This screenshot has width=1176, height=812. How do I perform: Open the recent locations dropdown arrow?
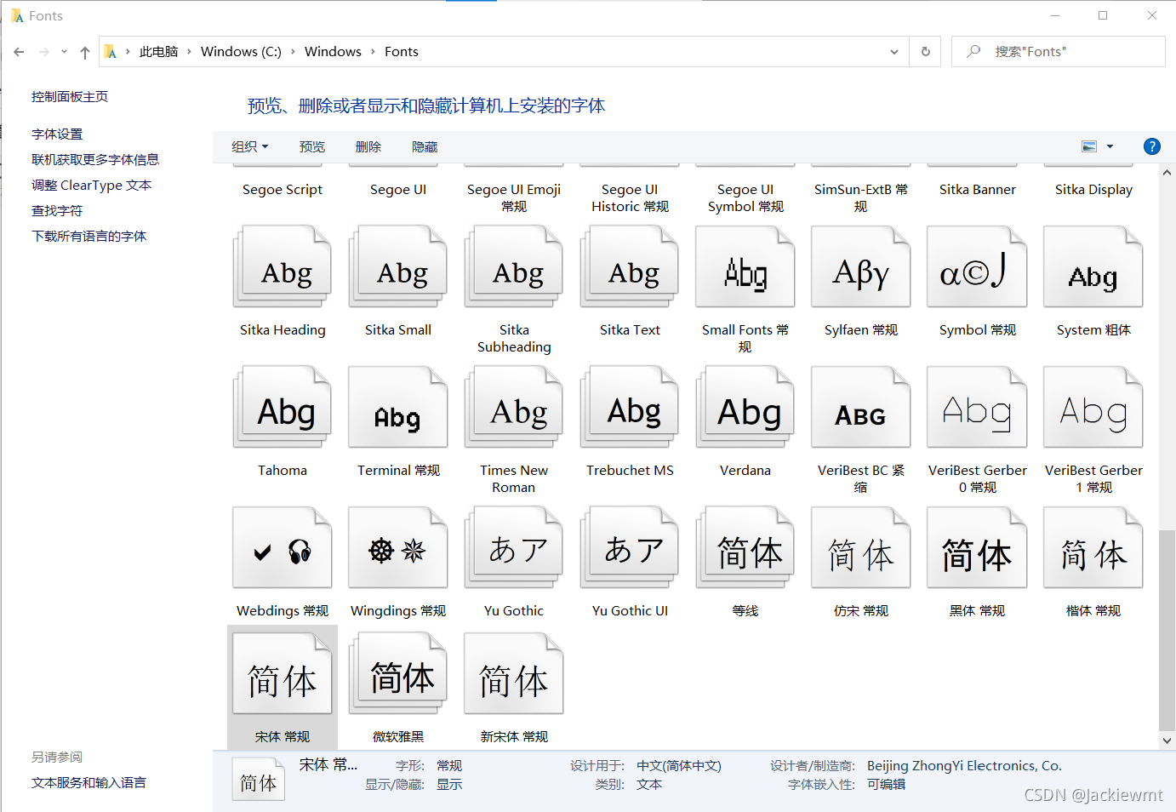(64, 52)
